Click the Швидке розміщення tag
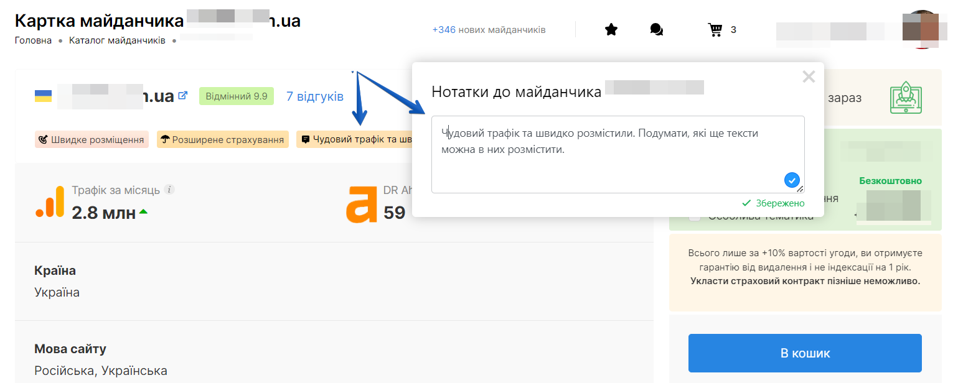The image size is (958, 383). click(x=92, y=140)
